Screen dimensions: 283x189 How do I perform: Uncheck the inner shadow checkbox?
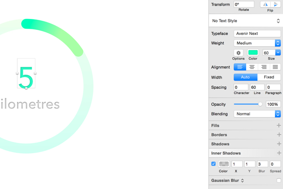click(x=213, y=164)
